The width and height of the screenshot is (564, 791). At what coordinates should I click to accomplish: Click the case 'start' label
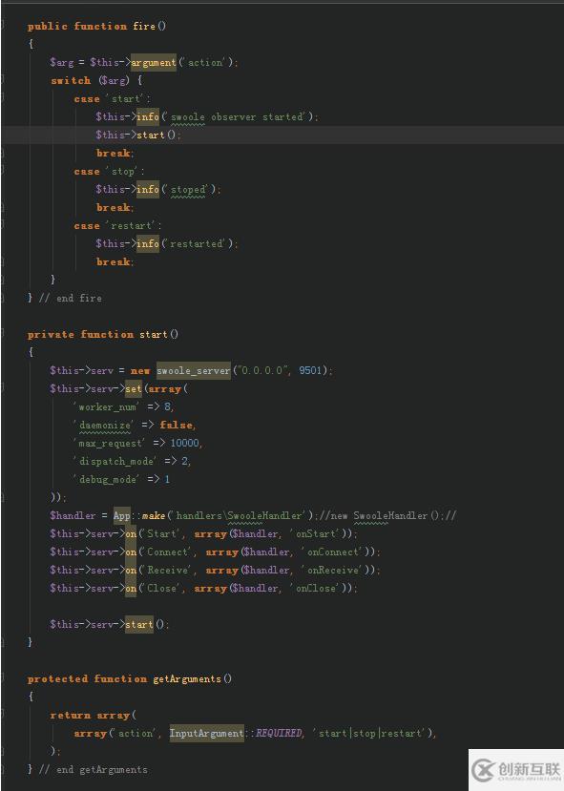tap(112, 99)
